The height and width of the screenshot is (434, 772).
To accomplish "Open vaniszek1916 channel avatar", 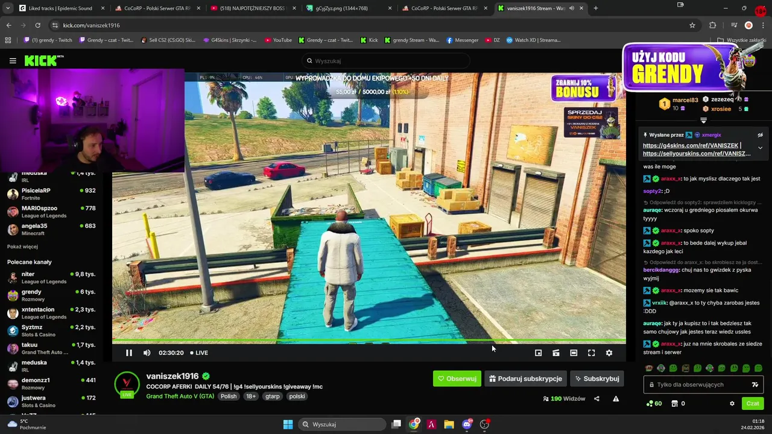I will click(x=127, y=383).
